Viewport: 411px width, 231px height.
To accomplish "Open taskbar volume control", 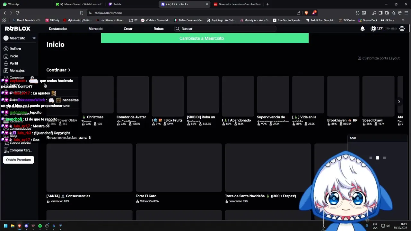I will click(388, 226).
